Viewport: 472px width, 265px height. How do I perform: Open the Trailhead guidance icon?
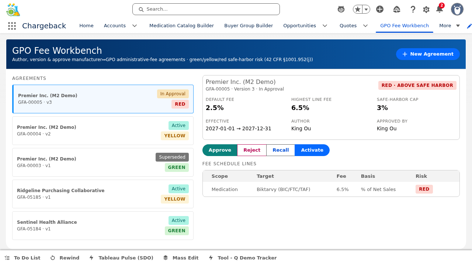[397, 9]
